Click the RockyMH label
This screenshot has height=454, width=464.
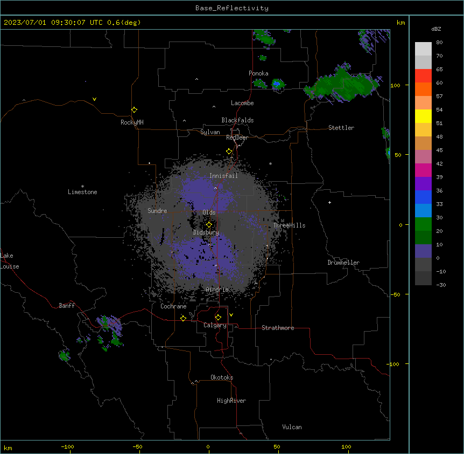(x=132, y=122)
